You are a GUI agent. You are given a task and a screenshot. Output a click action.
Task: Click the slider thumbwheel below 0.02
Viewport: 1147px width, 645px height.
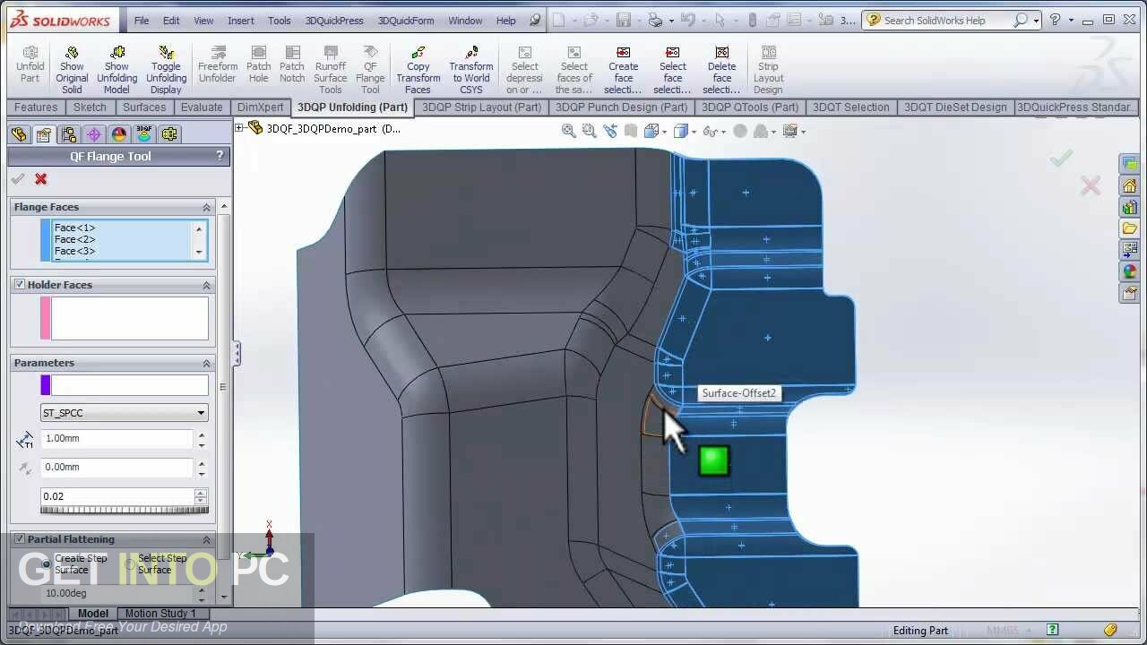click(x=125, y=510)
